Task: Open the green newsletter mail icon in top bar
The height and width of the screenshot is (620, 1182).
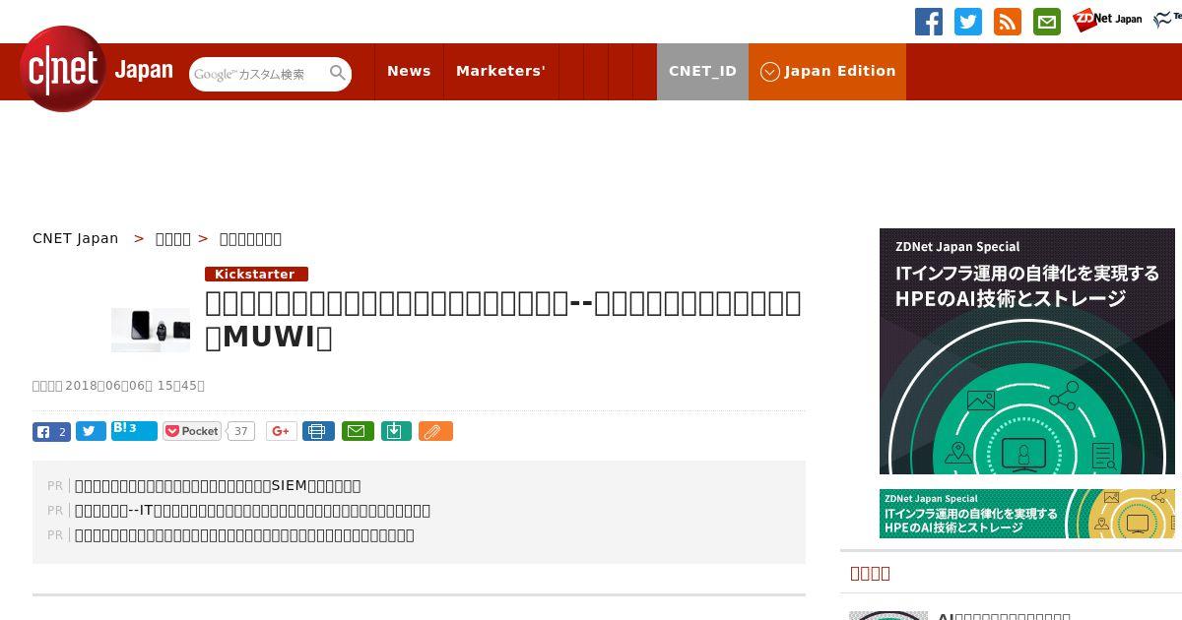Action: coord(1047,22)
